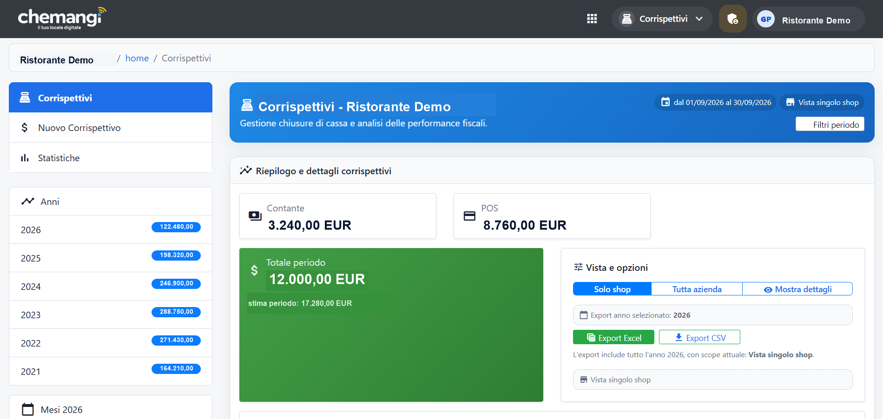Select year 2023 row
Screen dimensions: 883x419
click(x=111, y=314)
